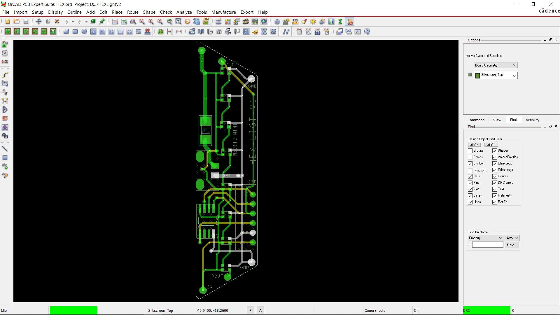The image size is (560, 315).
Task: Click the measure ruler 123 icon
Action: pyautogui.click(x=295, y=22)
